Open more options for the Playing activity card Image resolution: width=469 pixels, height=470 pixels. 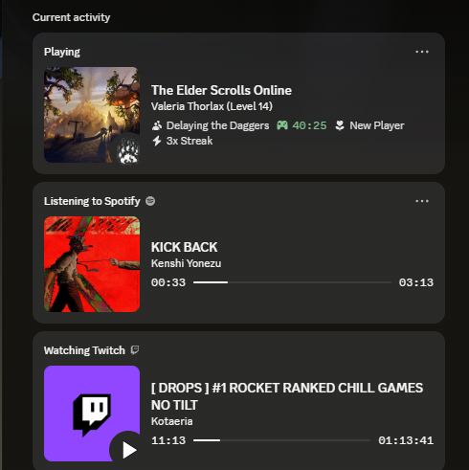coord(422,52)
